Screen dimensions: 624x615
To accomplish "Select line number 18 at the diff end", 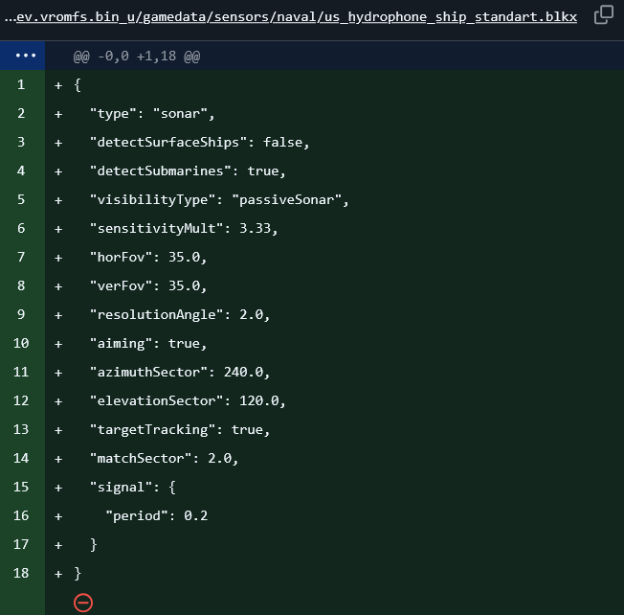I will 22,573.
